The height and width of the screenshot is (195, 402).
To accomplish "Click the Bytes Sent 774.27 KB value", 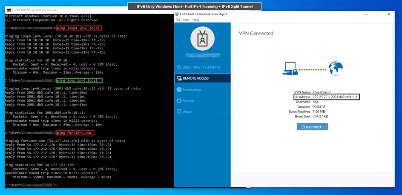I will tap(320, 117).
